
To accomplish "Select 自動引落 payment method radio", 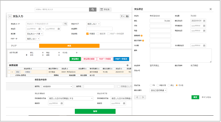I will point(158,85).
